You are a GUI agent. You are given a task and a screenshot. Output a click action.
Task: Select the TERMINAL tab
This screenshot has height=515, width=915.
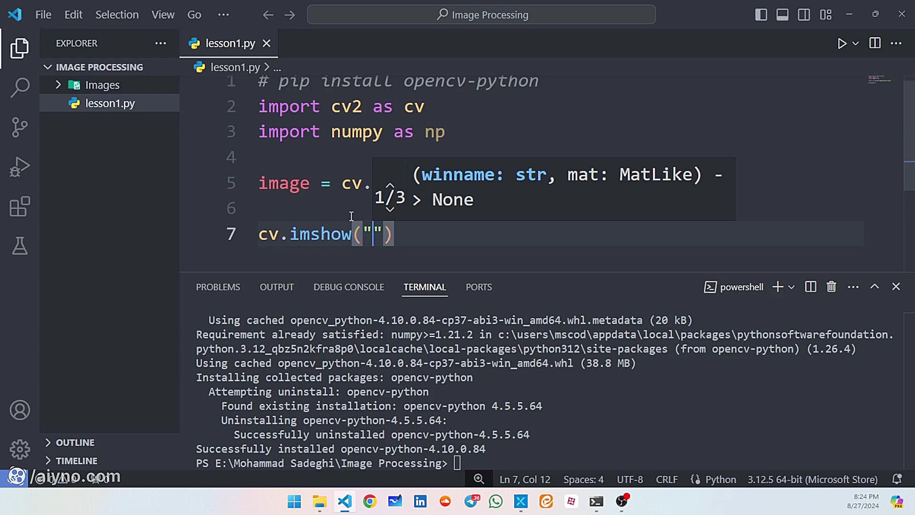tap(425, 287)
